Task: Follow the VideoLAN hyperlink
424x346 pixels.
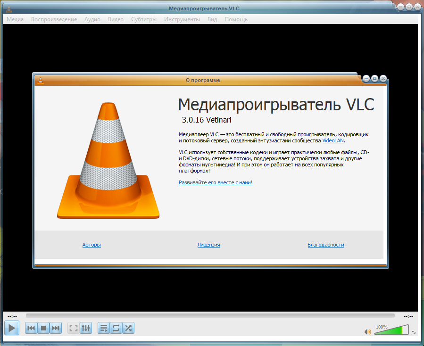Action: (333, 140)
